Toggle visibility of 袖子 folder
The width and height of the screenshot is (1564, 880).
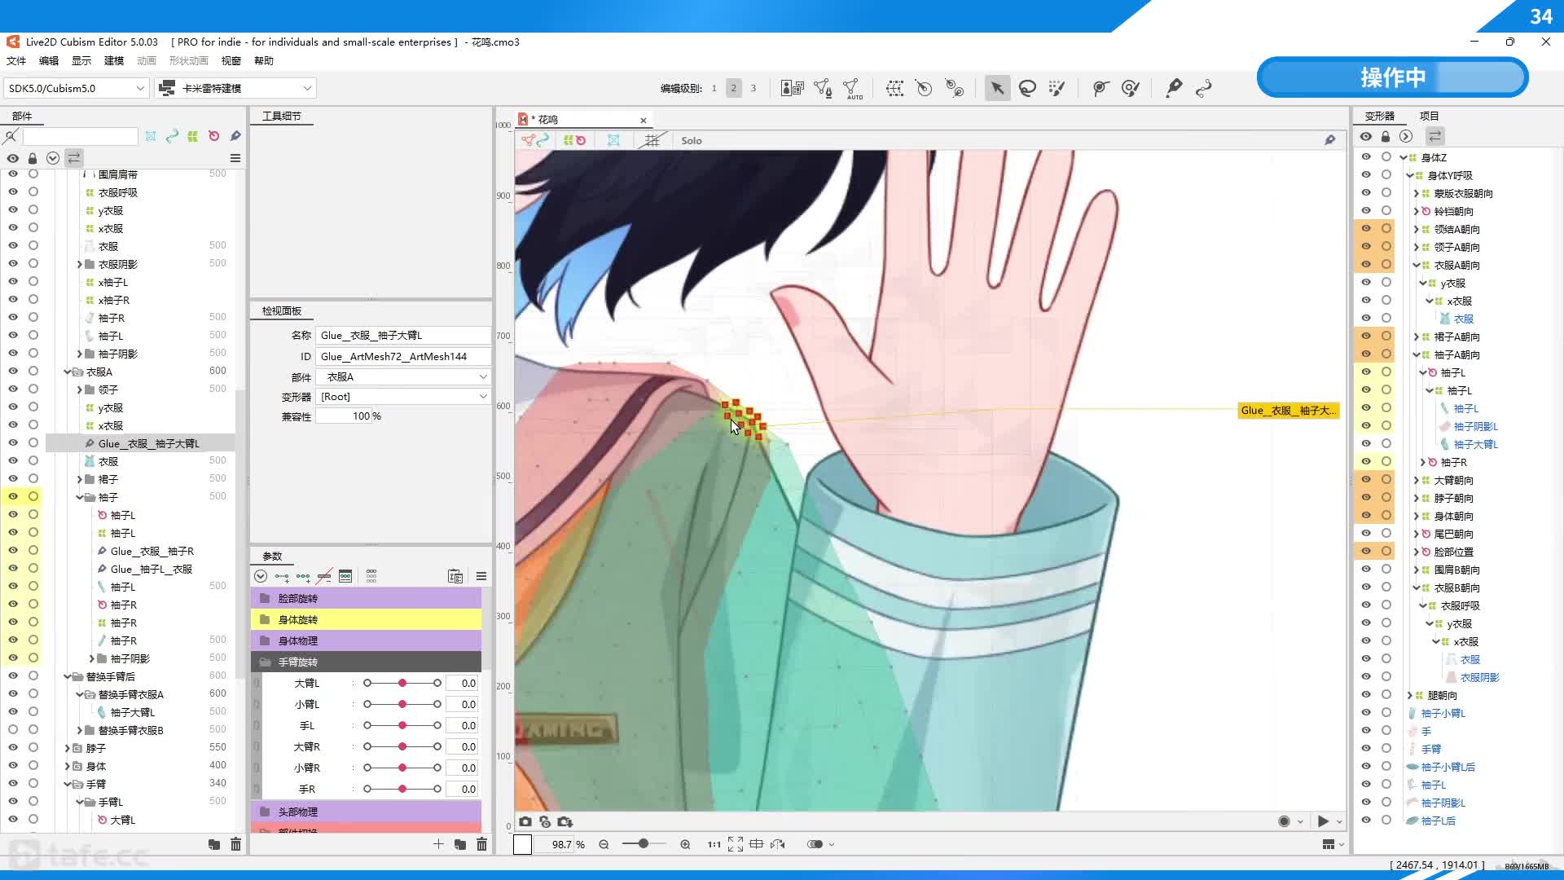[13, 497]
